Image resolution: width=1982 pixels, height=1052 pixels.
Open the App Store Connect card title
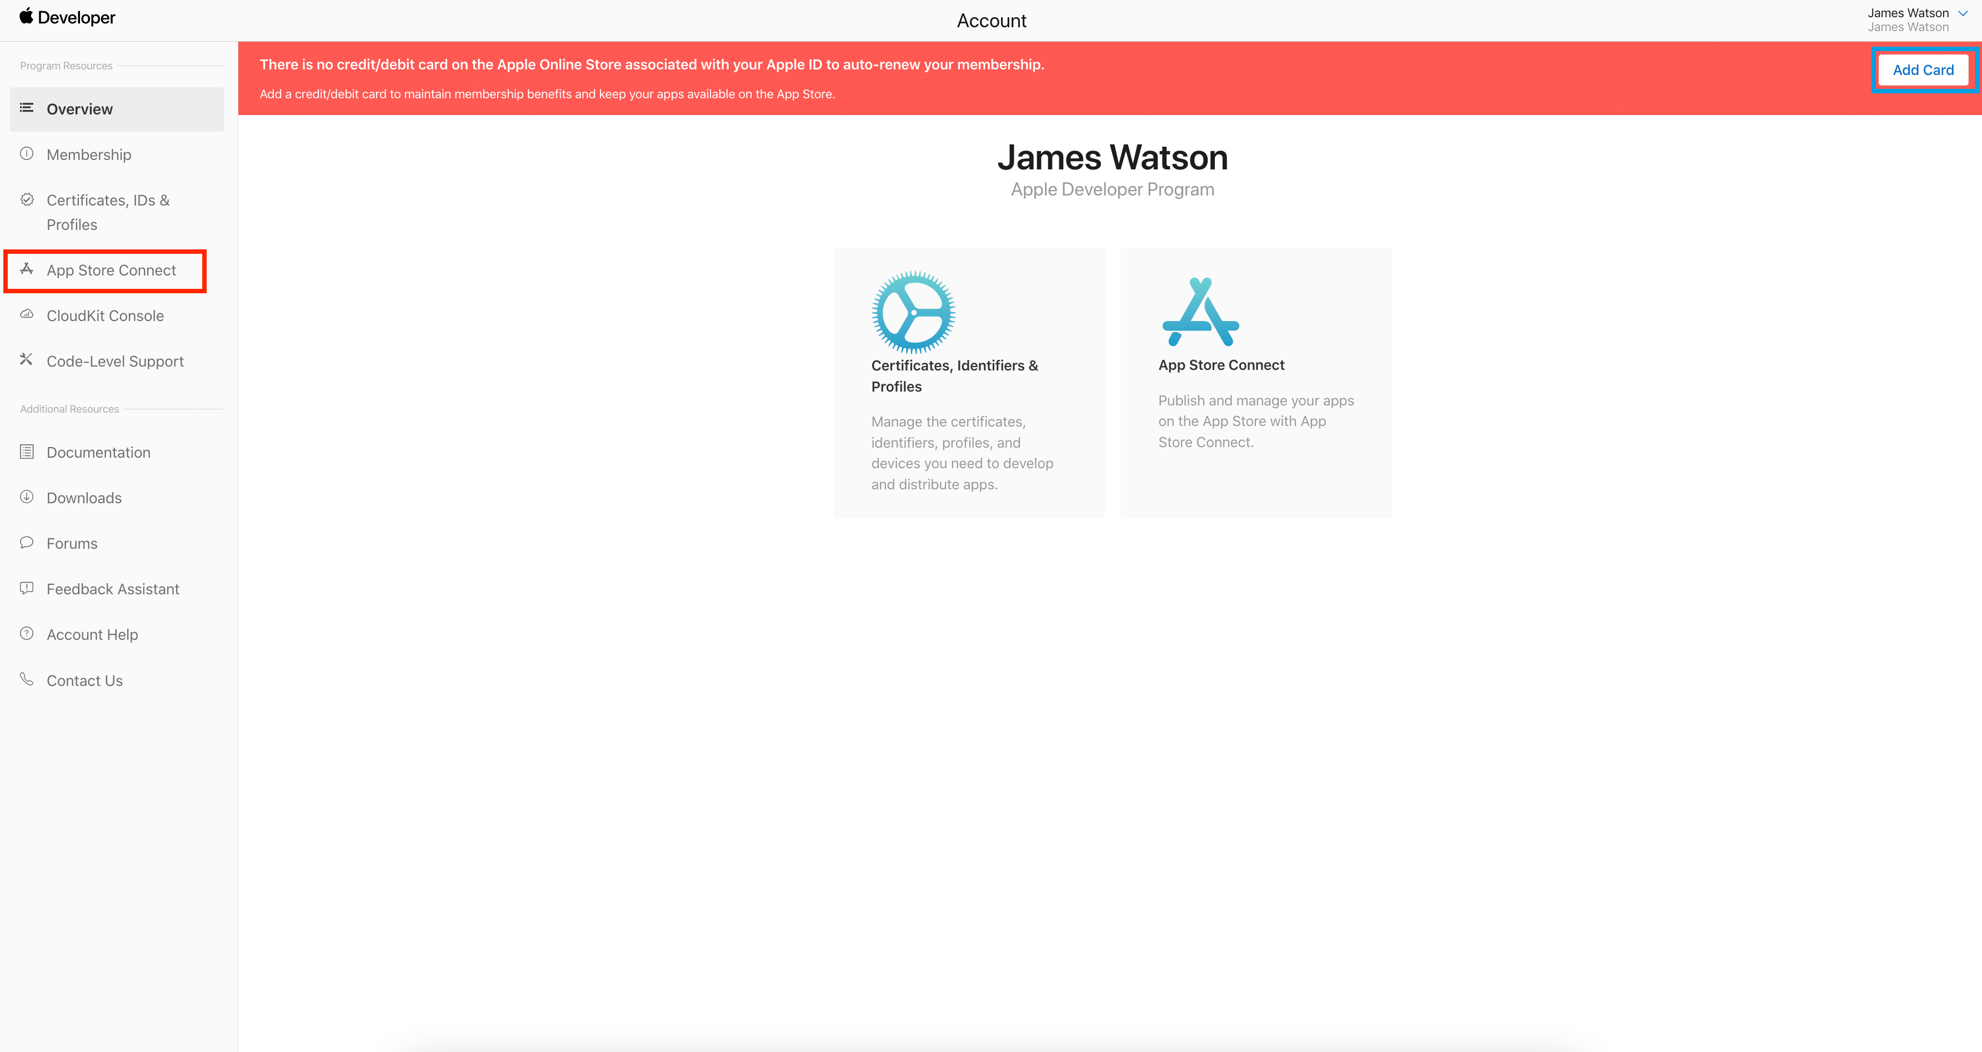[1221, 365]
